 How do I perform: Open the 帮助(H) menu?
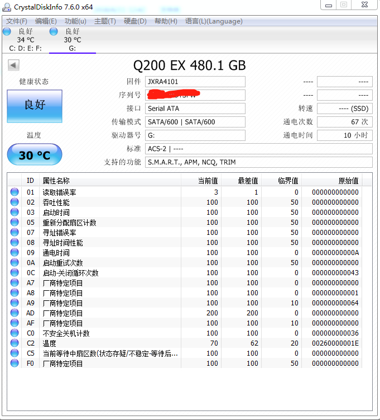166,21
